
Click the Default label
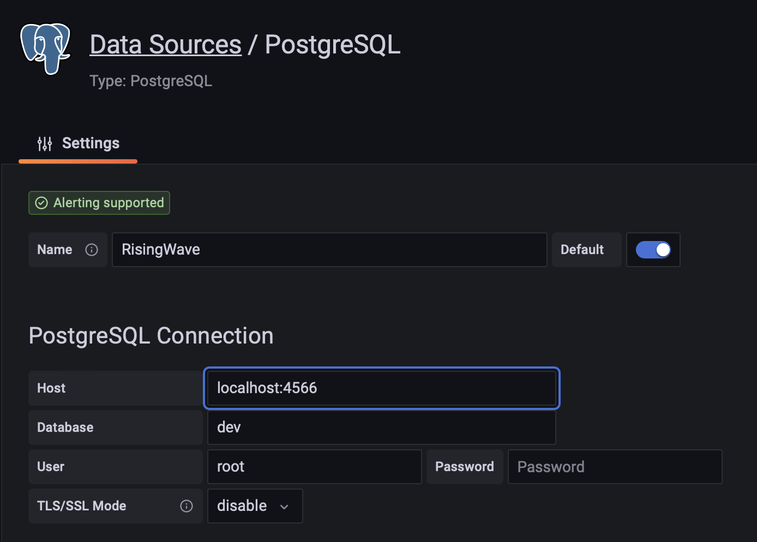[582, 250]
